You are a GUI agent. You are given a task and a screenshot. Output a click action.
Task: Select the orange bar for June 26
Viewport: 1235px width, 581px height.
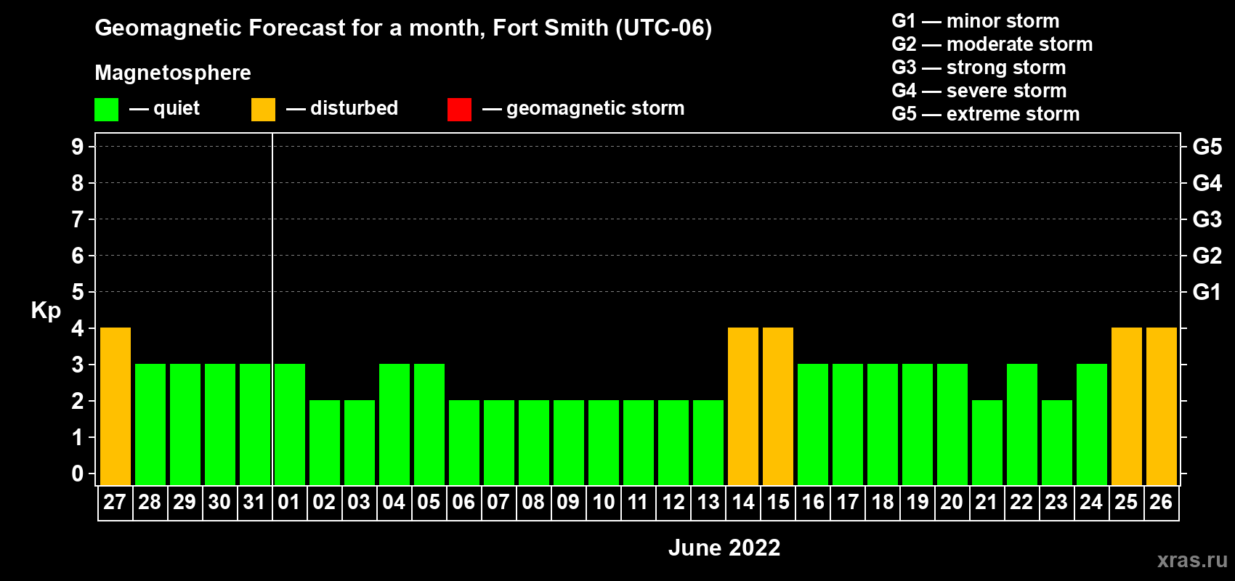(x=1162, y=406)
